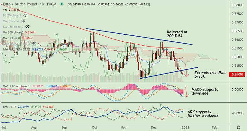Image resolution: width=247 pixels, height=131 pixels.
Task: Click 2022 on the time axis
Action: 185,127
